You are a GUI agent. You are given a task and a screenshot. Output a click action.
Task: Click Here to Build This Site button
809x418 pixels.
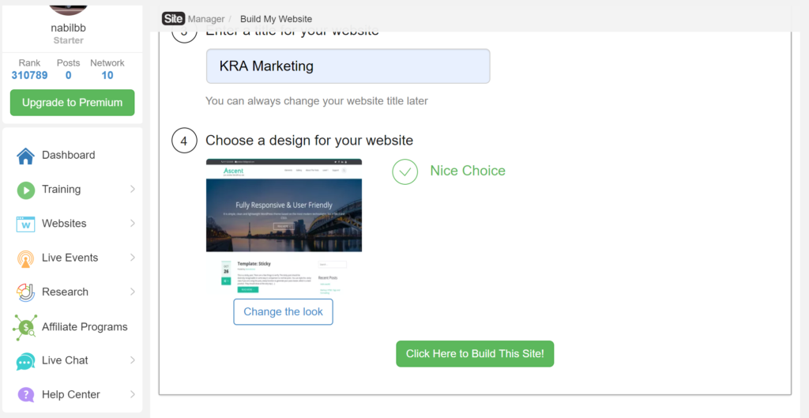point(475,354)
